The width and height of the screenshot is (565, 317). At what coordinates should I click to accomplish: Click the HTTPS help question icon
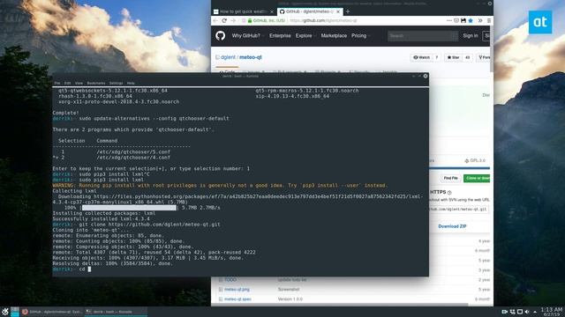click(x=449, y=193)
